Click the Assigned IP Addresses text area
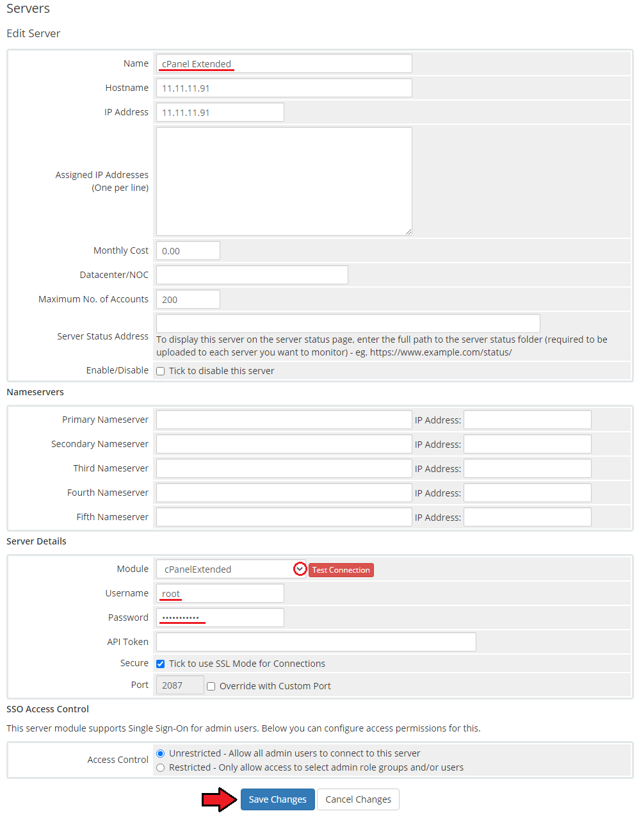 [x=284, y=181]
